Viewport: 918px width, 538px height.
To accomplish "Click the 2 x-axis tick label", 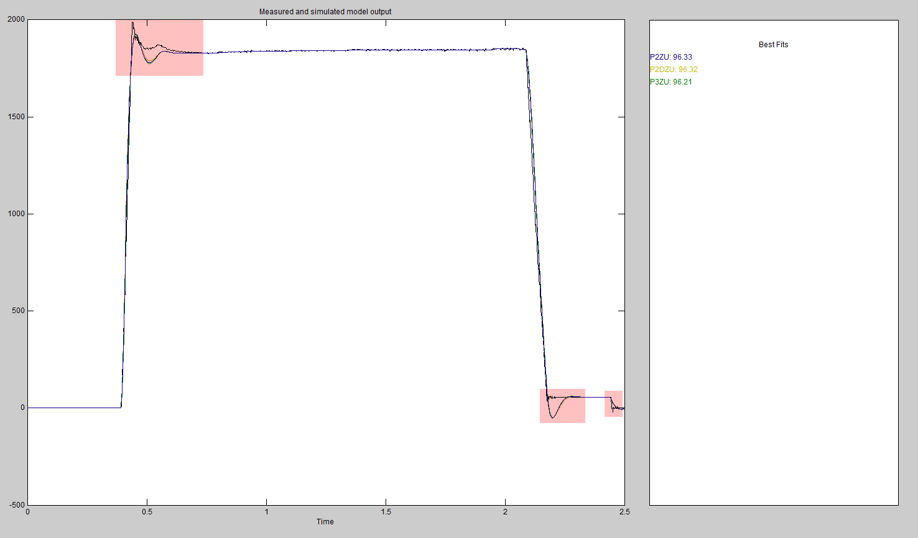I will click(x=505, y=512).
